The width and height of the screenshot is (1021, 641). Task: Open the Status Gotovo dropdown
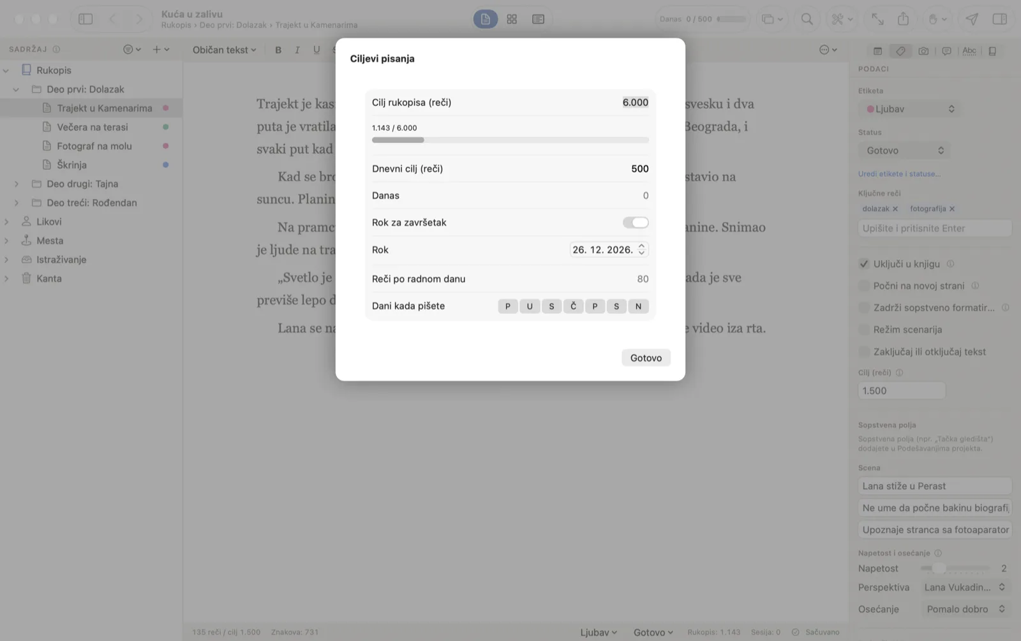coord(904,151)
